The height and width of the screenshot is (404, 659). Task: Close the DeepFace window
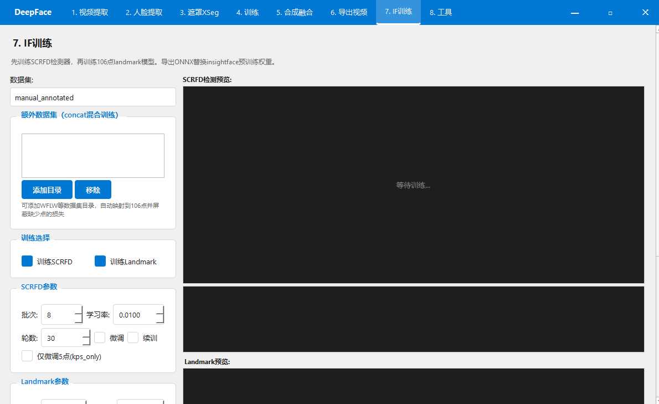[646, 12]
